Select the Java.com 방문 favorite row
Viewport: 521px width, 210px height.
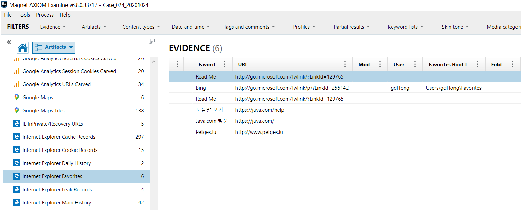tap(345, 121)
